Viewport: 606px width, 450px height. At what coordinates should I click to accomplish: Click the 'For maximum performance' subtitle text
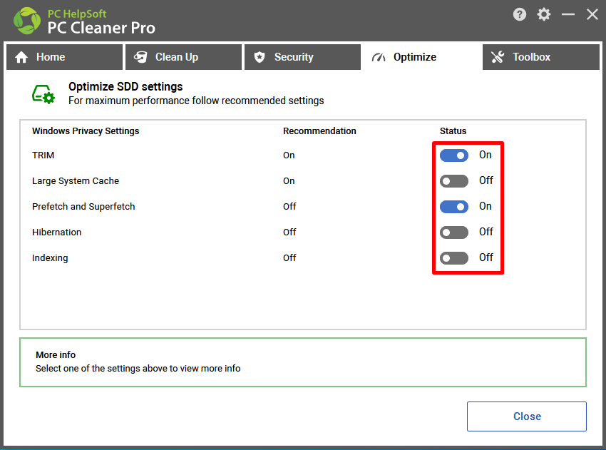196,101
